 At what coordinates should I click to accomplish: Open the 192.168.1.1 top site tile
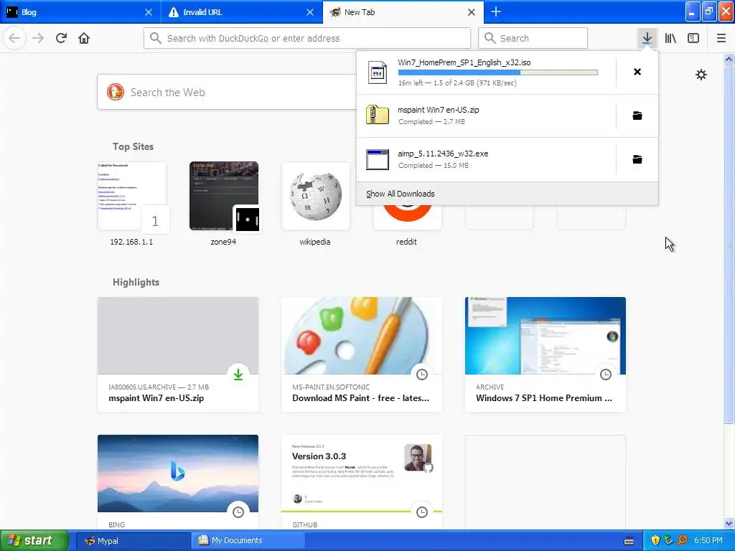click(x=132, y=196)
